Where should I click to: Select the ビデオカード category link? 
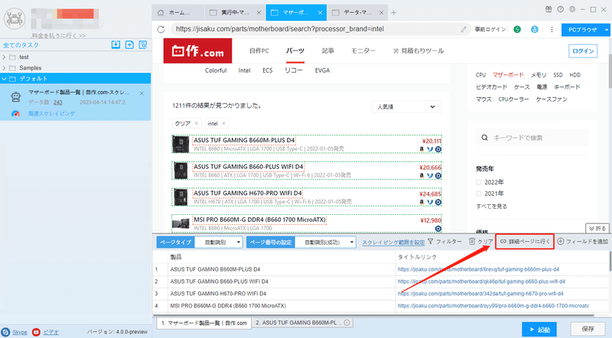click(x=491, y=86)
